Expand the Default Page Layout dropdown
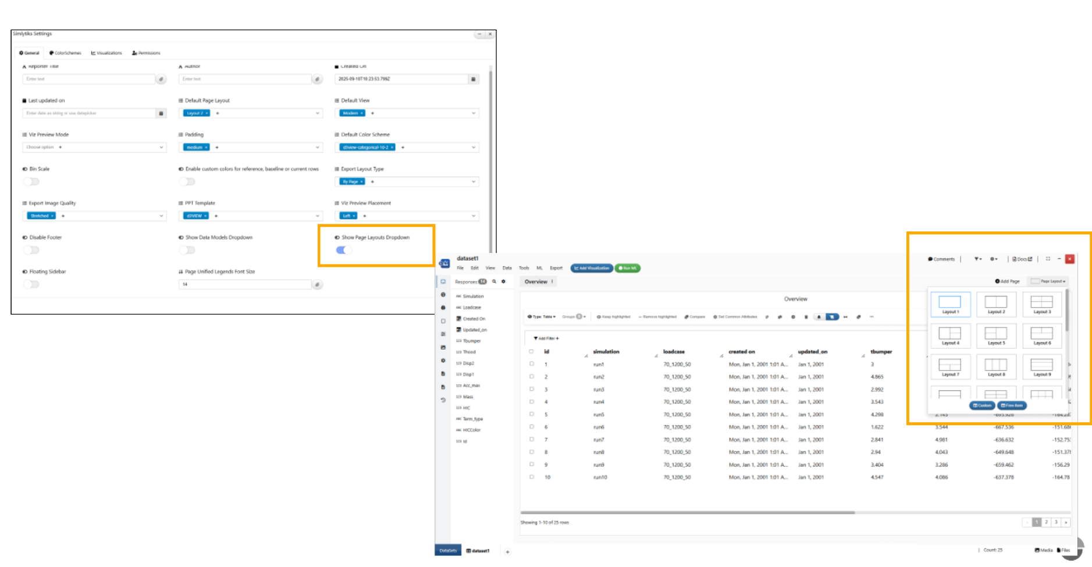This screenshot has height=567, width=1092. (x=318, y=113)
